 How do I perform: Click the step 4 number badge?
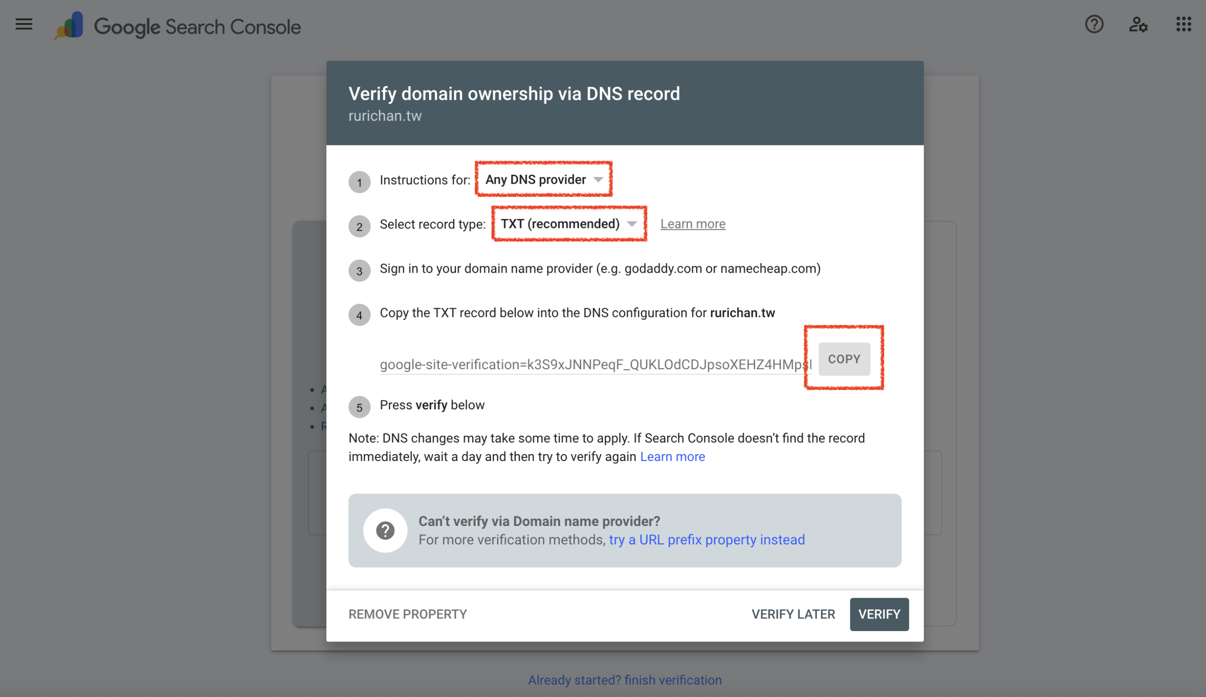359,315
